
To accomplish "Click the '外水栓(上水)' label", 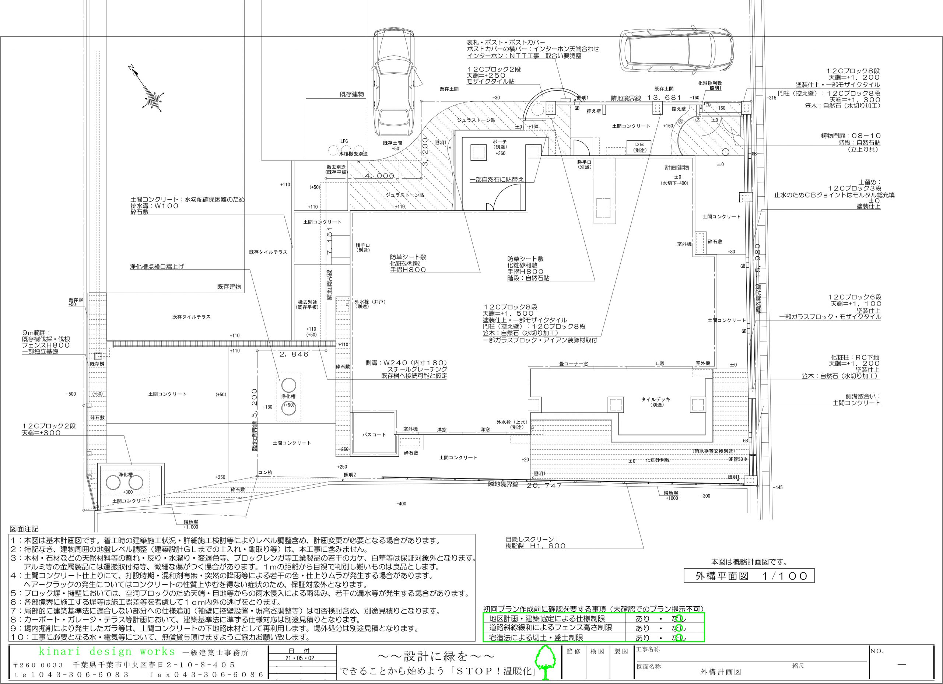I will [x=512, y=422].
